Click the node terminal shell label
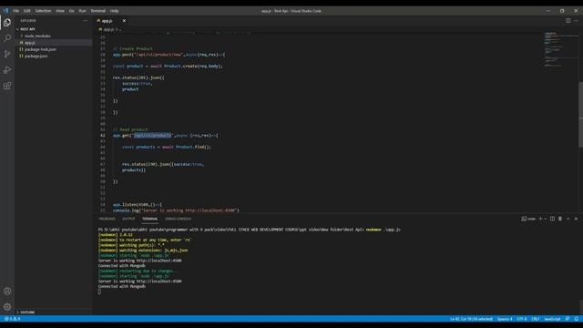 pyautogui.click(x=528, y=219)
